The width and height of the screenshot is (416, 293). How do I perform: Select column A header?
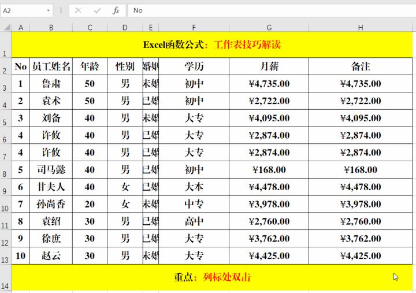point(21,28)
